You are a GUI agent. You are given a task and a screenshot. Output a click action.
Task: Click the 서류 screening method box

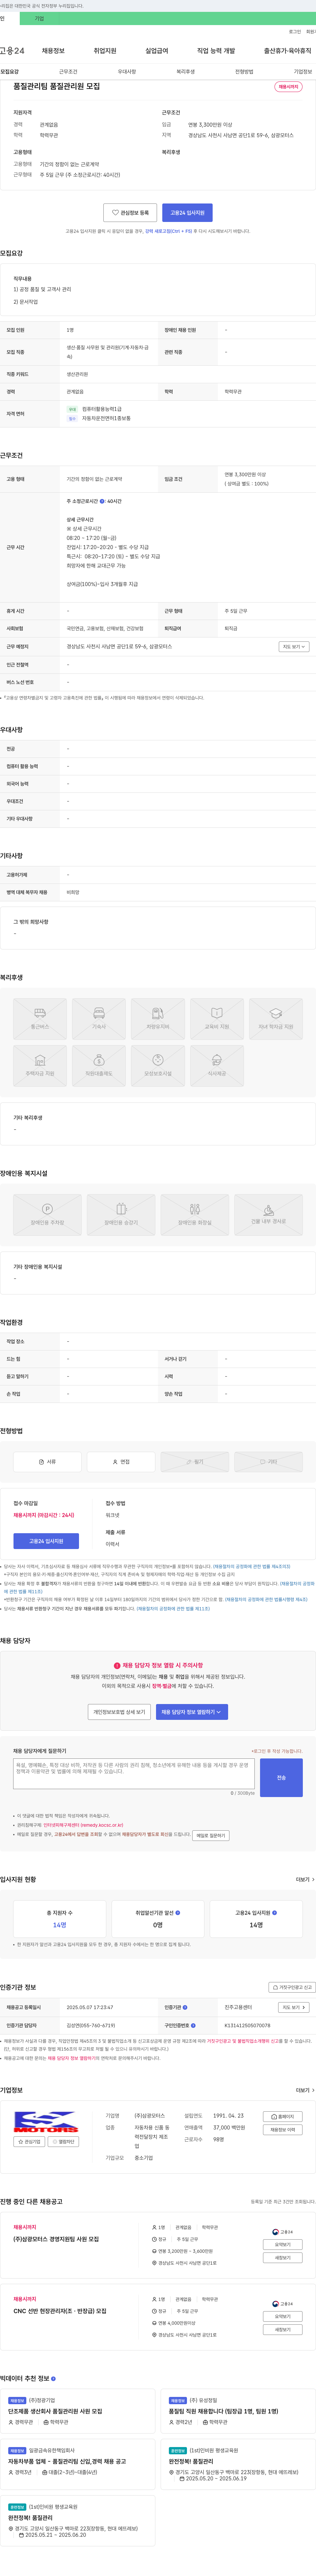pyautogui.click(x=47, y=1462)
